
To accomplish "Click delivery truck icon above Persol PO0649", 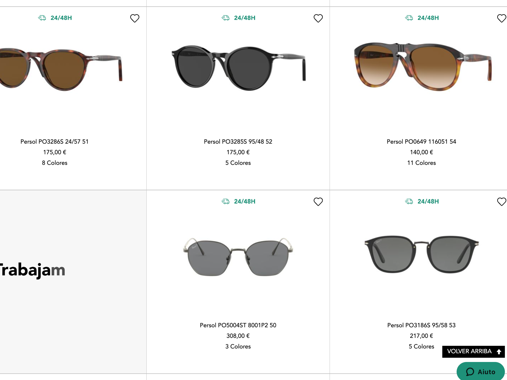I will (x=409, y=18).
